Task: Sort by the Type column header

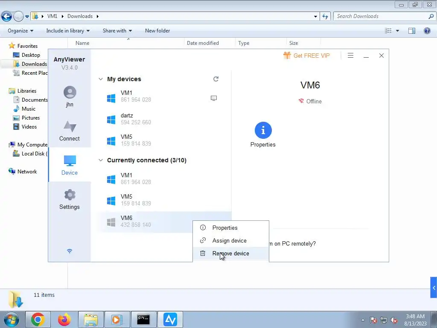Action: (261, 43)
